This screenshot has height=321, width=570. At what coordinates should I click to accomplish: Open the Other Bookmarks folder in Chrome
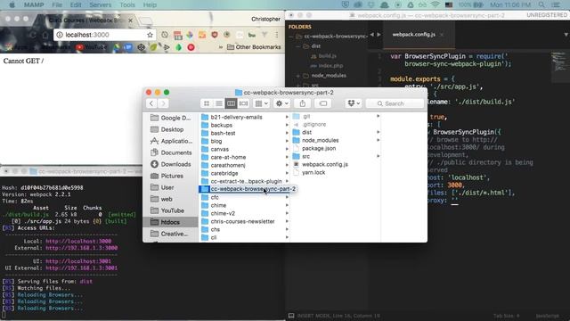(x=254, y=47)
